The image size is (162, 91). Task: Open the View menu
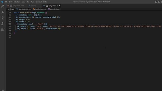coord(24,2)
